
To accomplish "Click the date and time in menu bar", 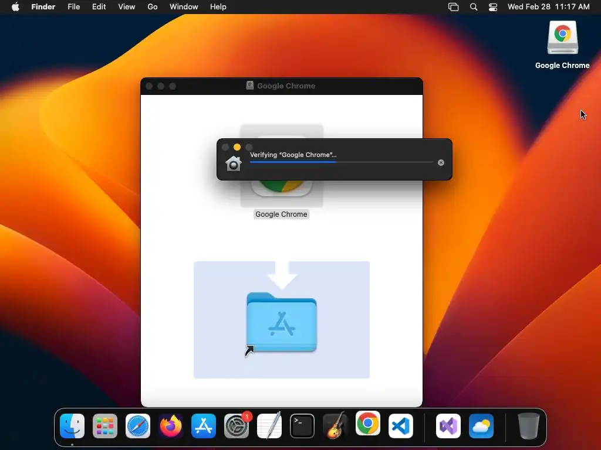I will pyautogui.click(x=549, y=7).
